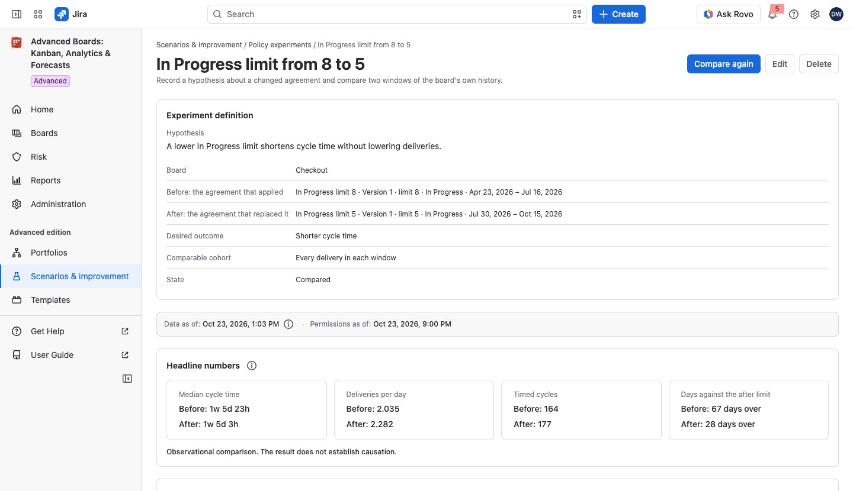This screenshot has width=853, height=491.
Task: Open the DW profile avatar
Action: pyautogui.click(x=836, y=14)
